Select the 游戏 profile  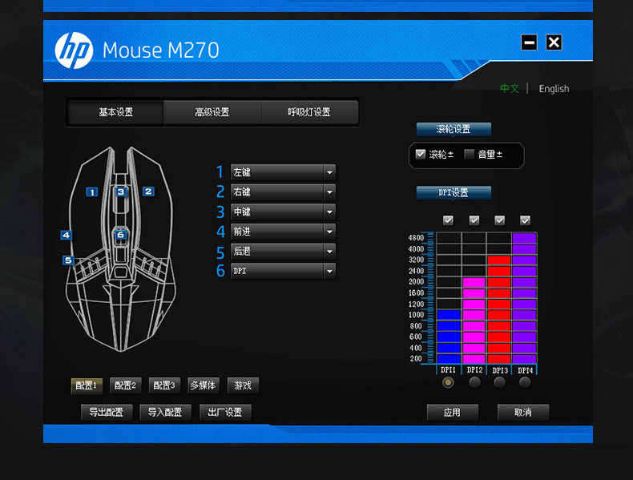(243, 385)
